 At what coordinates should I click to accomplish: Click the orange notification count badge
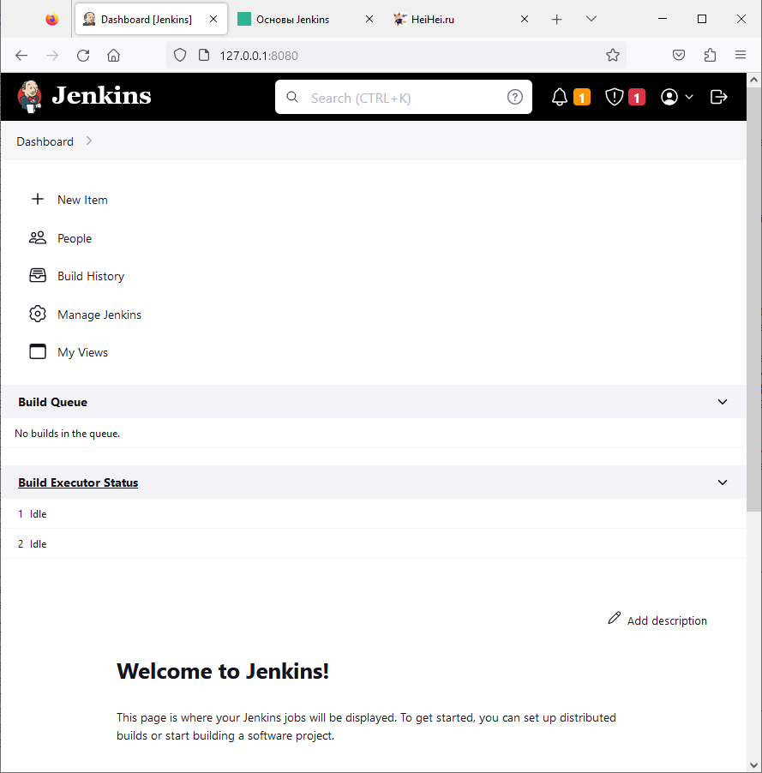click(582, 97)
